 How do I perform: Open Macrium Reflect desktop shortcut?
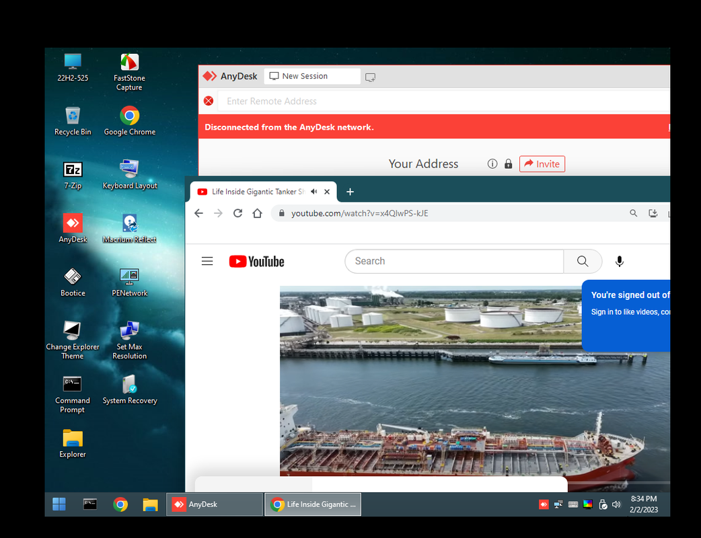click(130, 229)
